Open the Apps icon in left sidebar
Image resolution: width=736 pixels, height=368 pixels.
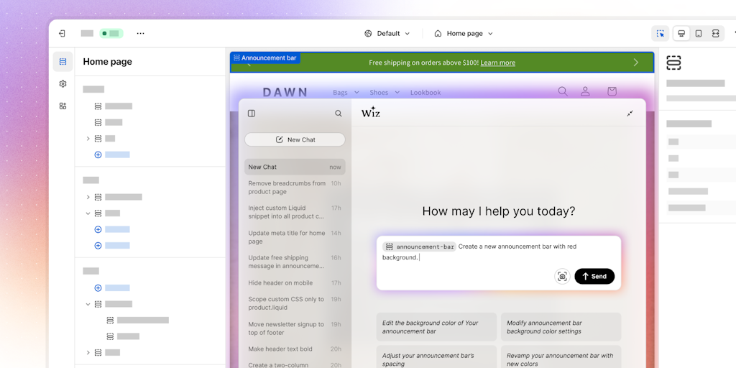[63, 106]
